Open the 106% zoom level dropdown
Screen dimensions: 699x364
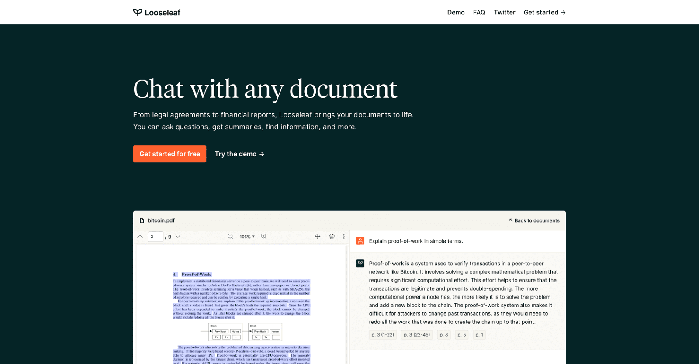tap(247, 237)
